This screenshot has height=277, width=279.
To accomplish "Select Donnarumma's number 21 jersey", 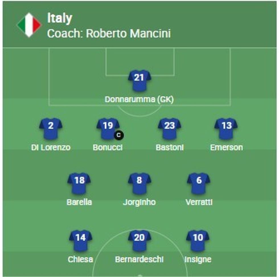I will (x=139, y=80).
